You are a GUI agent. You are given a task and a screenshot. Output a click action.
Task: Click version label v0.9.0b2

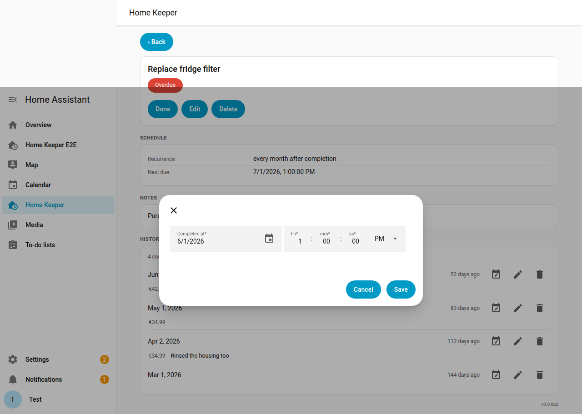pyautogui.click(x=550, y=404)
